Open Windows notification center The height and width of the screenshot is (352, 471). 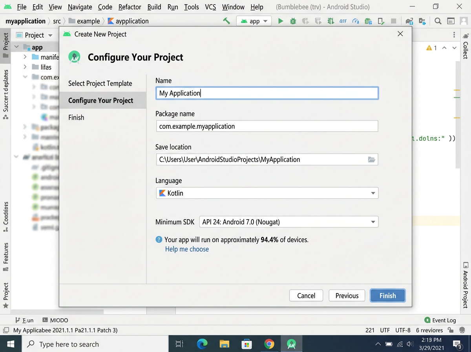point(457,344)
